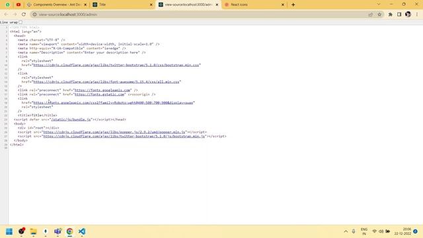Image resolution: width=423 pixels, height=238 pixels.
Task: Open the Wi-Fi network tray icon
Action: (x=375, y=231)
